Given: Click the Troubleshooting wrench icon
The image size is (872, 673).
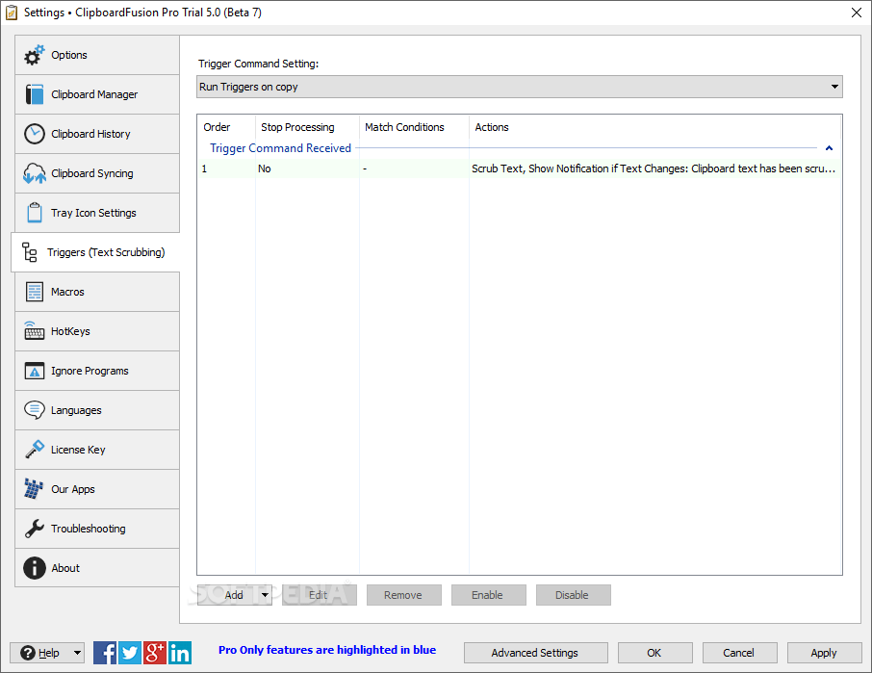Looking at the screenshot, I should pos(34,528).
